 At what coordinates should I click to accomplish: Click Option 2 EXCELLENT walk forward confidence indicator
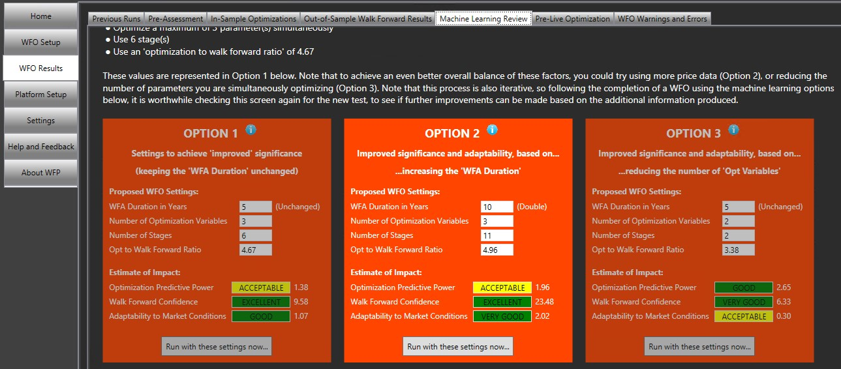(502, 302)
